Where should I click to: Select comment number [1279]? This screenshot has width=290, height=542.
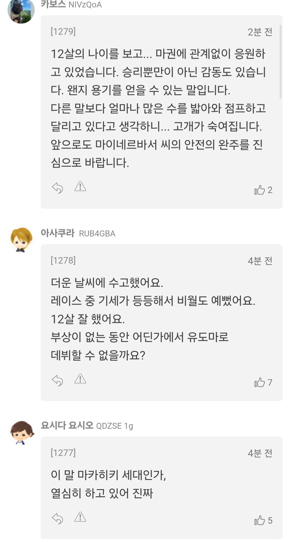tap(63, 31)
